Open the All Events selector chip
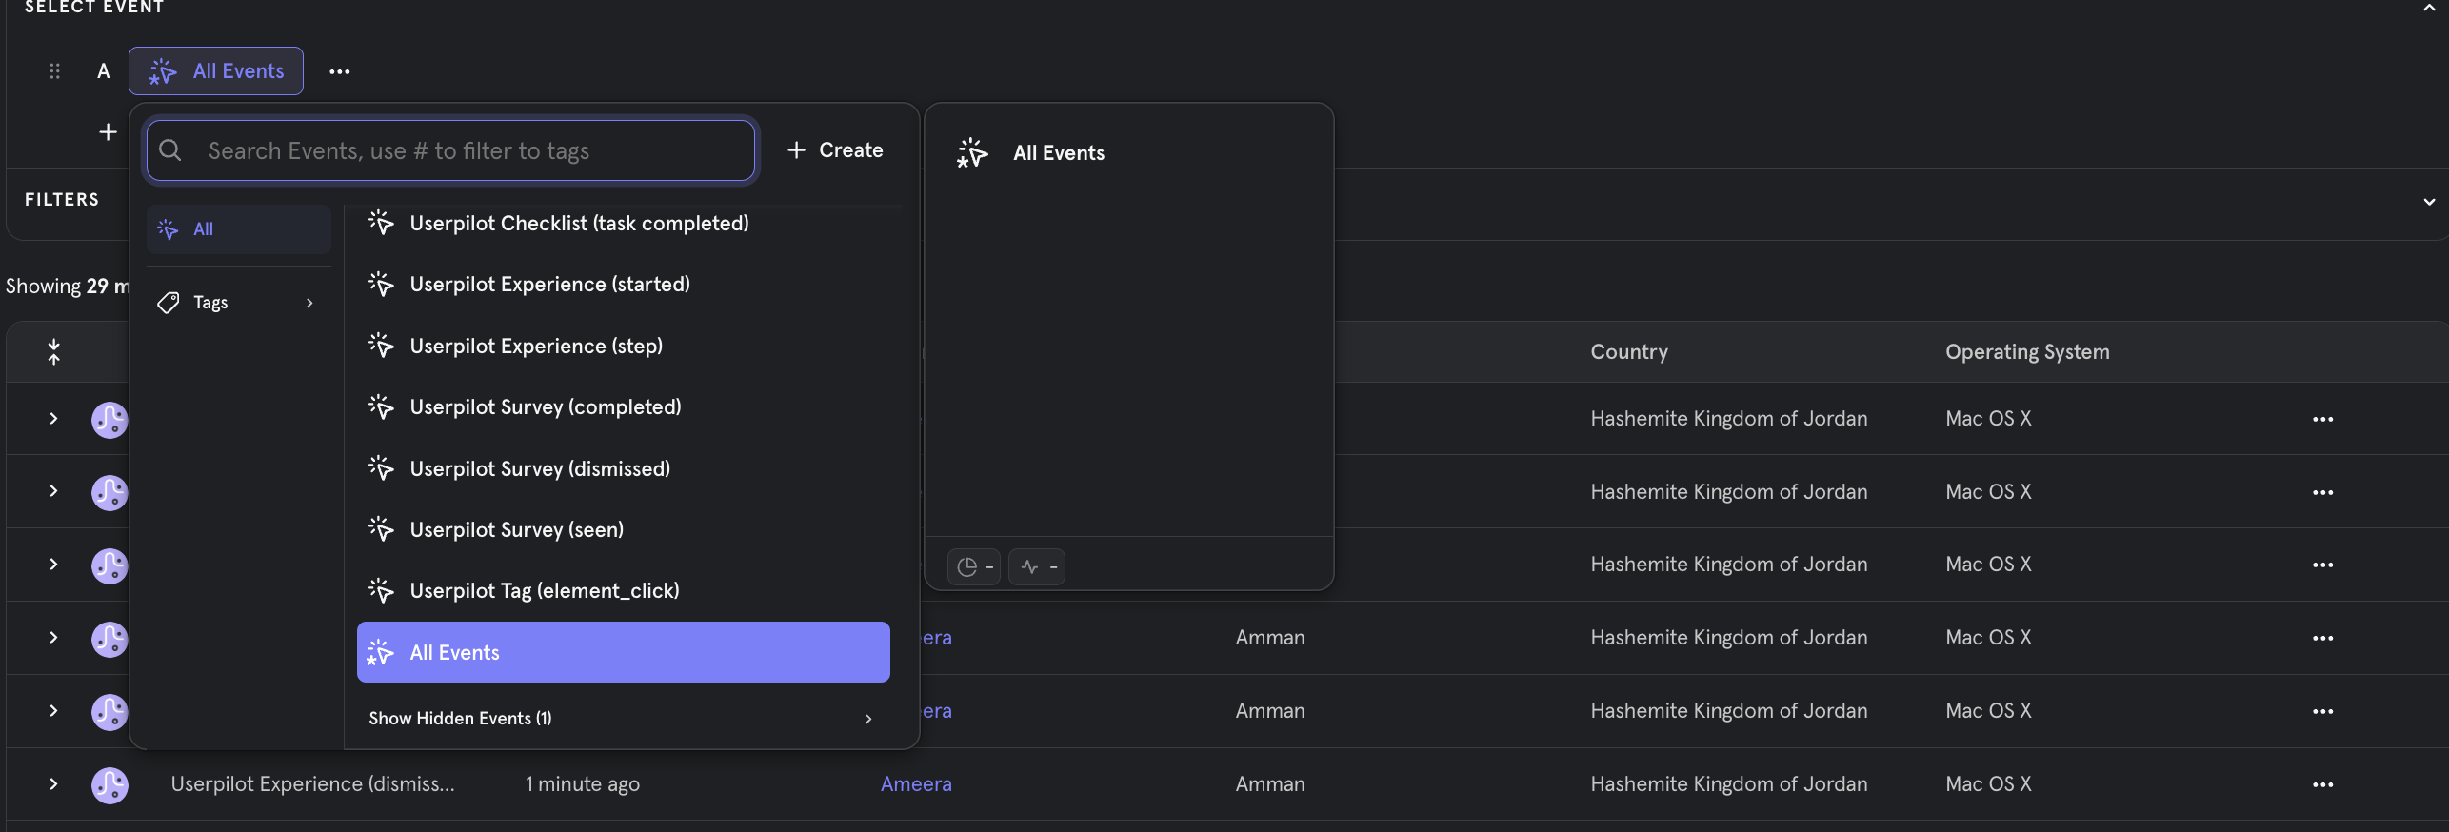 tap(216, 71)
